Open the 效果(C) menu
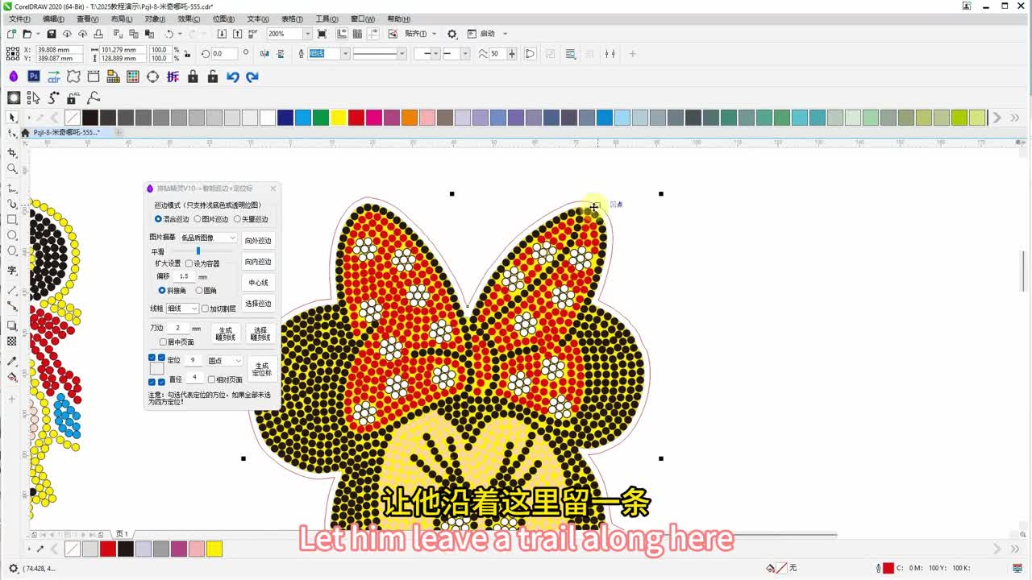Image resolution: width=1032 pixels, height=580 pixels. pos(189,19)
